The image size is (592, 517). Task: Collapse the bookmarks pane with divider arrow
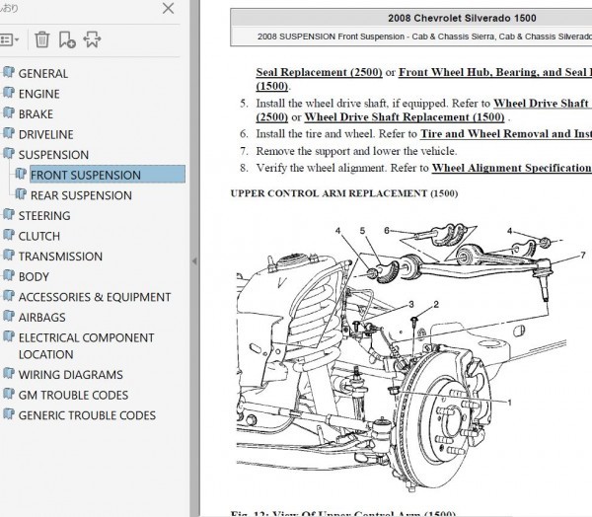[194, 260]
